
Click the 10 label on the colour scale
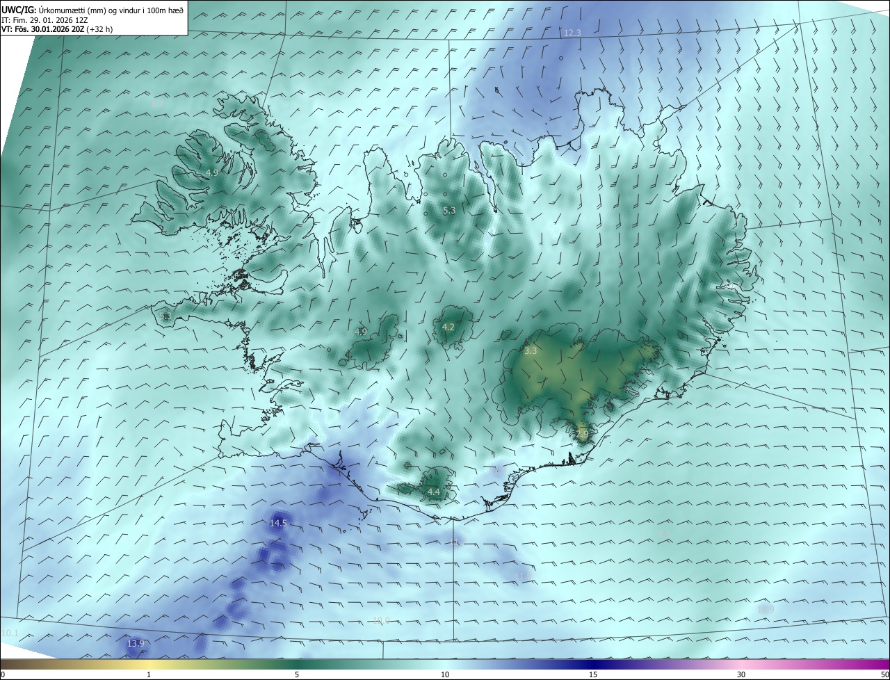point(445,674)
